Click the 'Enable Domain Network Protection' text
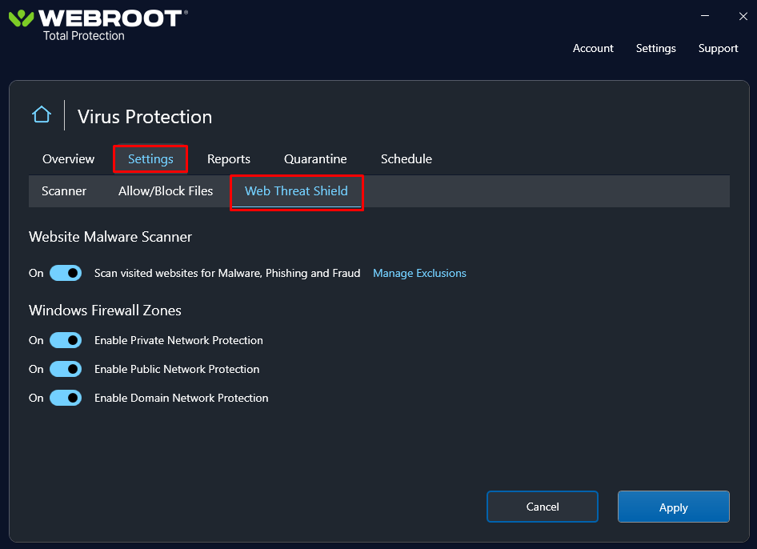This screenshot has width=757, height=549. coord(181,399)
